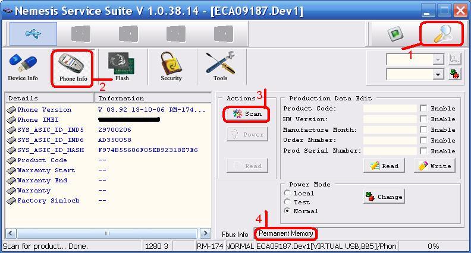Select the USB connection icon
This screenshot has height=253, width=471.
33,34
